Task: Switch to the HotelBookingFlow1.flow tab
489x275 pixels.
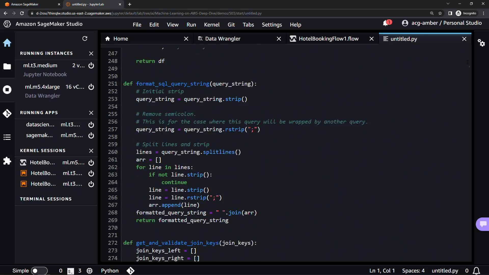Action: tap(328, 39)
